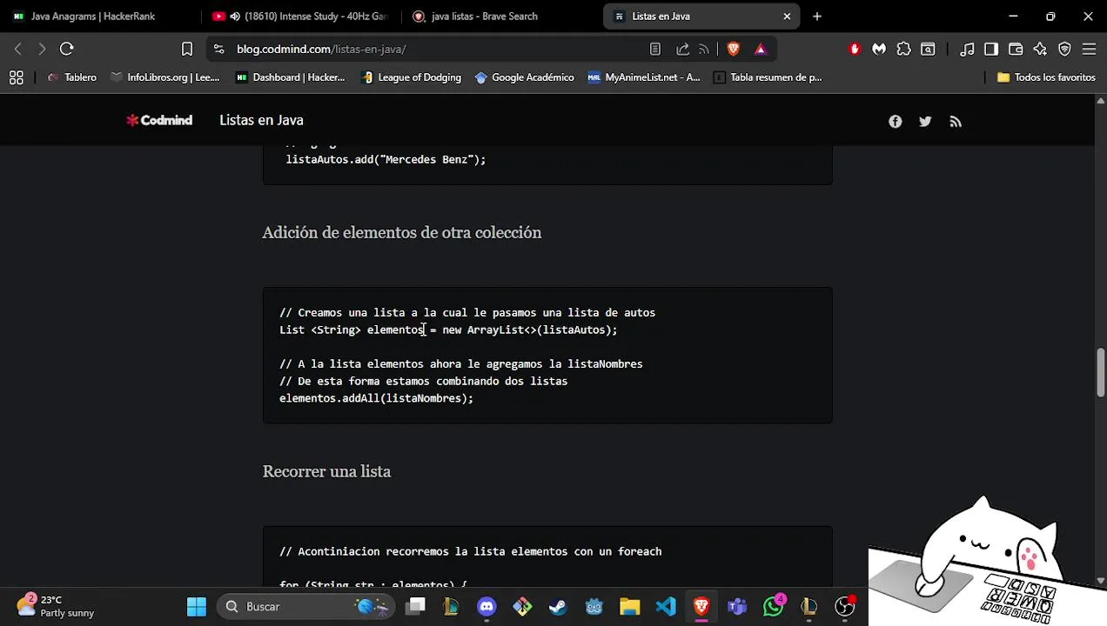Enable reader mode (Speedreader) icon
The height and width of the screenshot is (626, 1107).
tap(655, 49)
